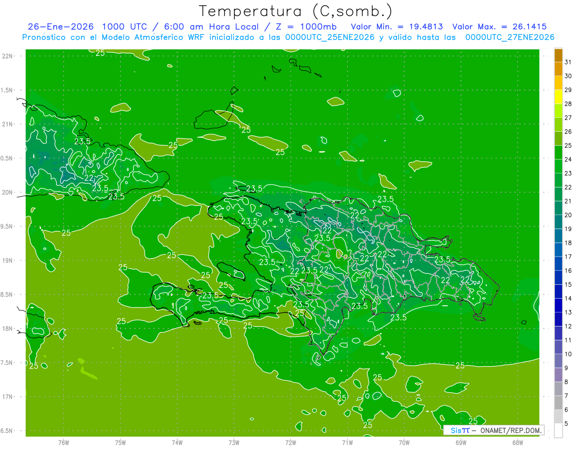Image resolution: width=581 pixels, height=449 pixels.
Task: Click the '12' color scale label
Action: click(x=568, y=326)
